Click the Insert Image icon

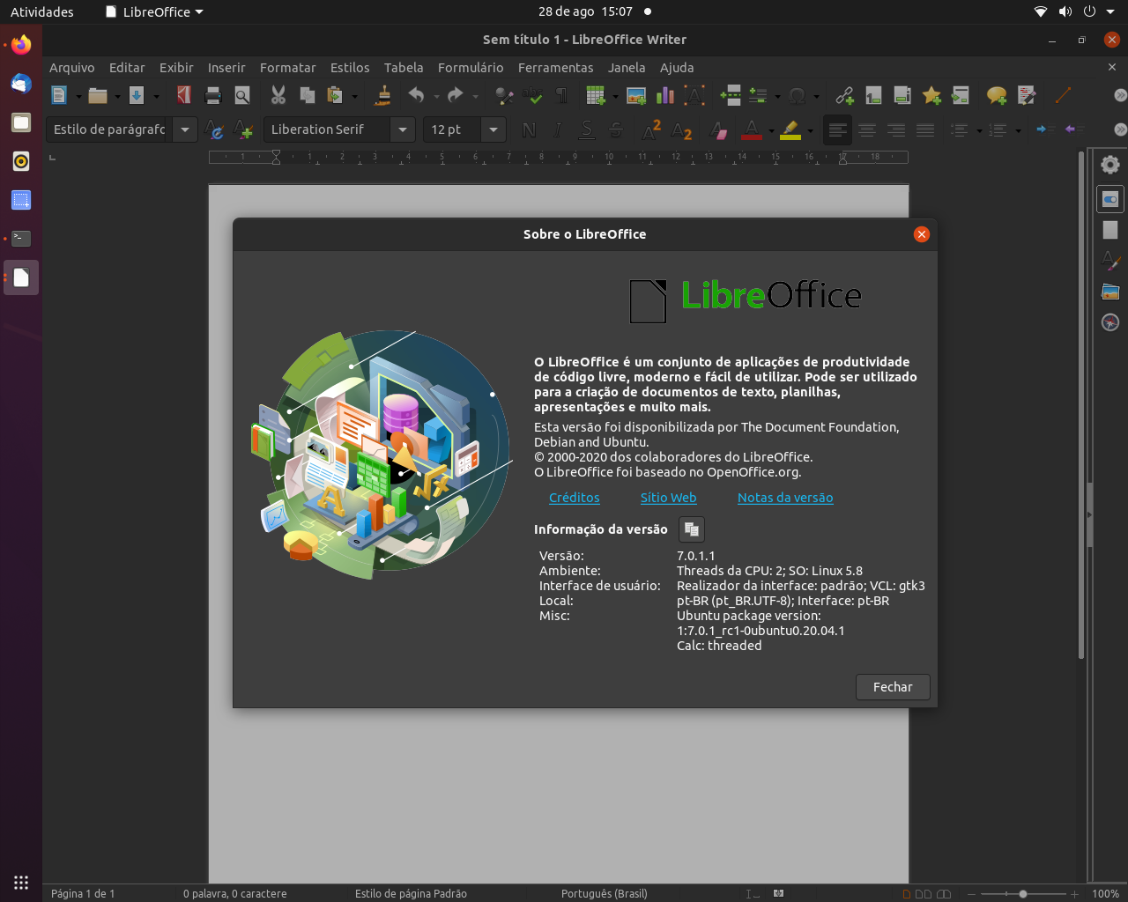[x=636, y=95]
